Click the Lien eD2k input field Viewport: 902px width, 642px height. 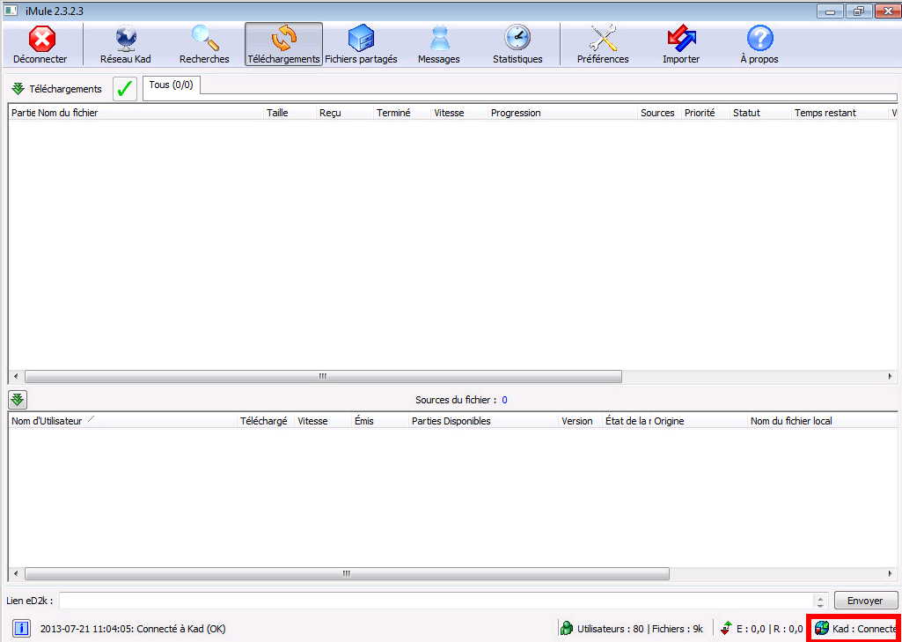pos(437,601)
